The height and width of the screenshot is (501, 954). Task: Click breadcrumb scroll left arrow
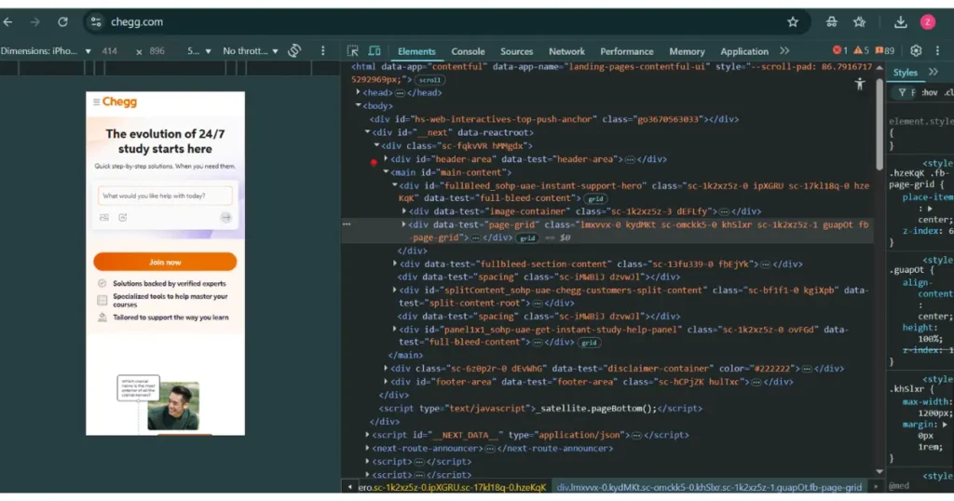click(x=350, y=488)
